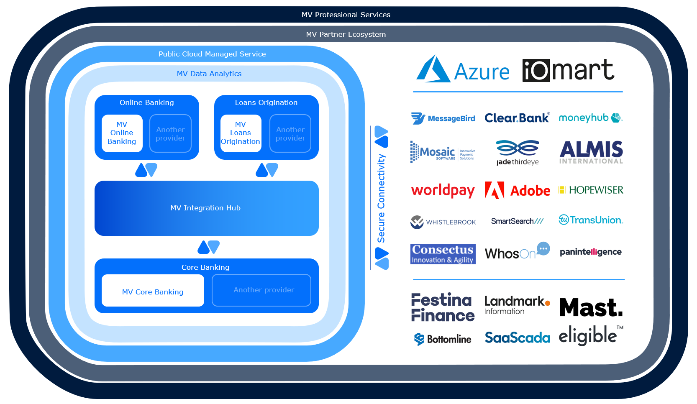
Task: Open the Adobe partner logo
Action: click(x=518, y=190)
